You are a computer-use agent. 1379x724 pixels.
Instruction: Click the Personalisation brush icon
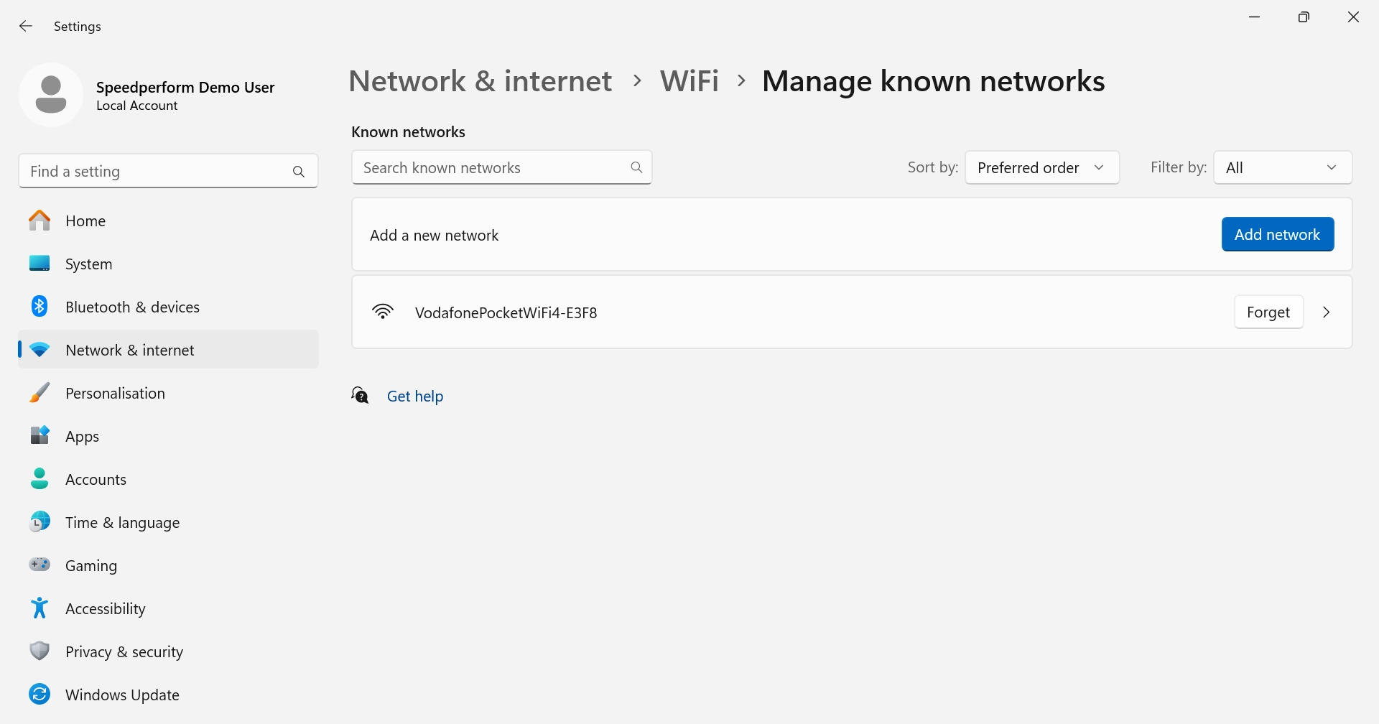(x=40, y=392)
